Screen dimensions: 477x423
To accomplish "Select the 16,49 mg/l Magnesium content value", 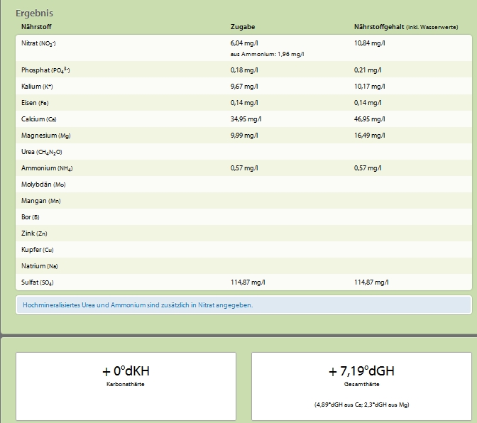I will (x=369, y=136).
